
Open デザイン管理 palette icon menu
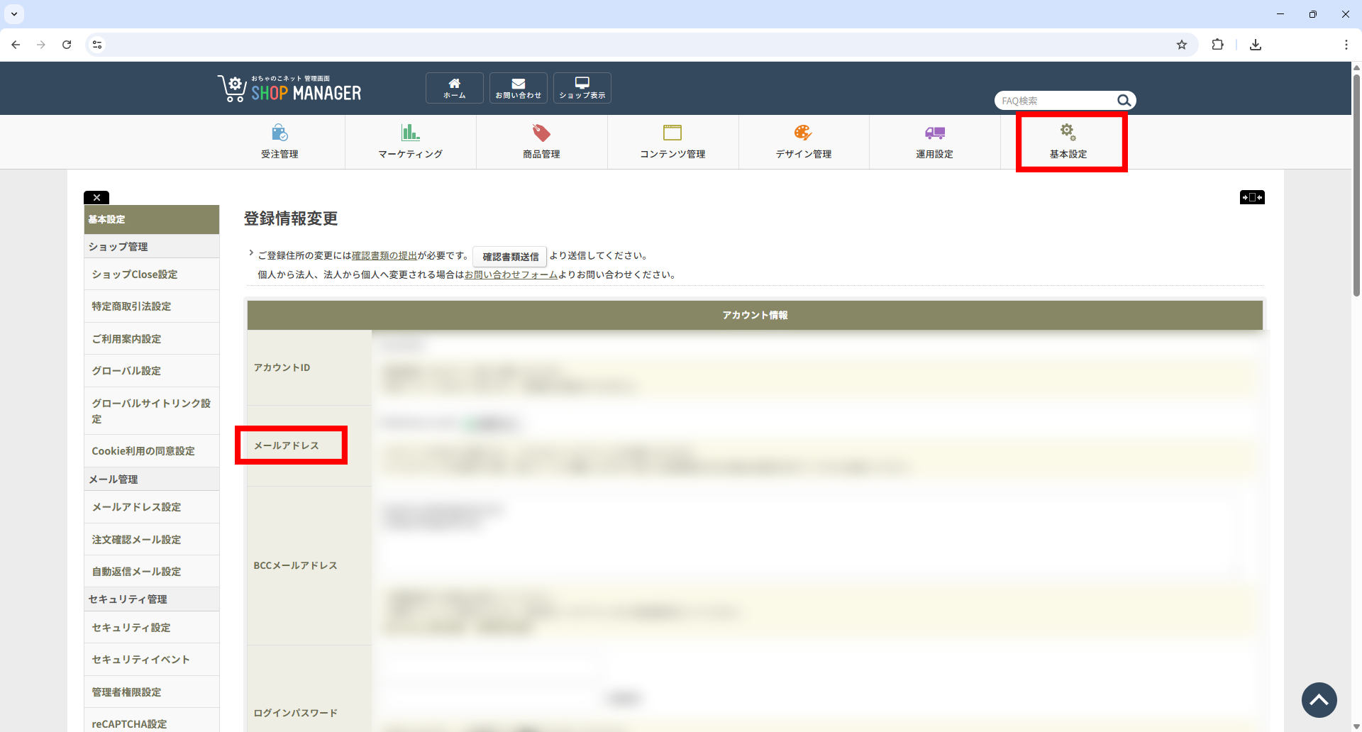pos(803,141)
